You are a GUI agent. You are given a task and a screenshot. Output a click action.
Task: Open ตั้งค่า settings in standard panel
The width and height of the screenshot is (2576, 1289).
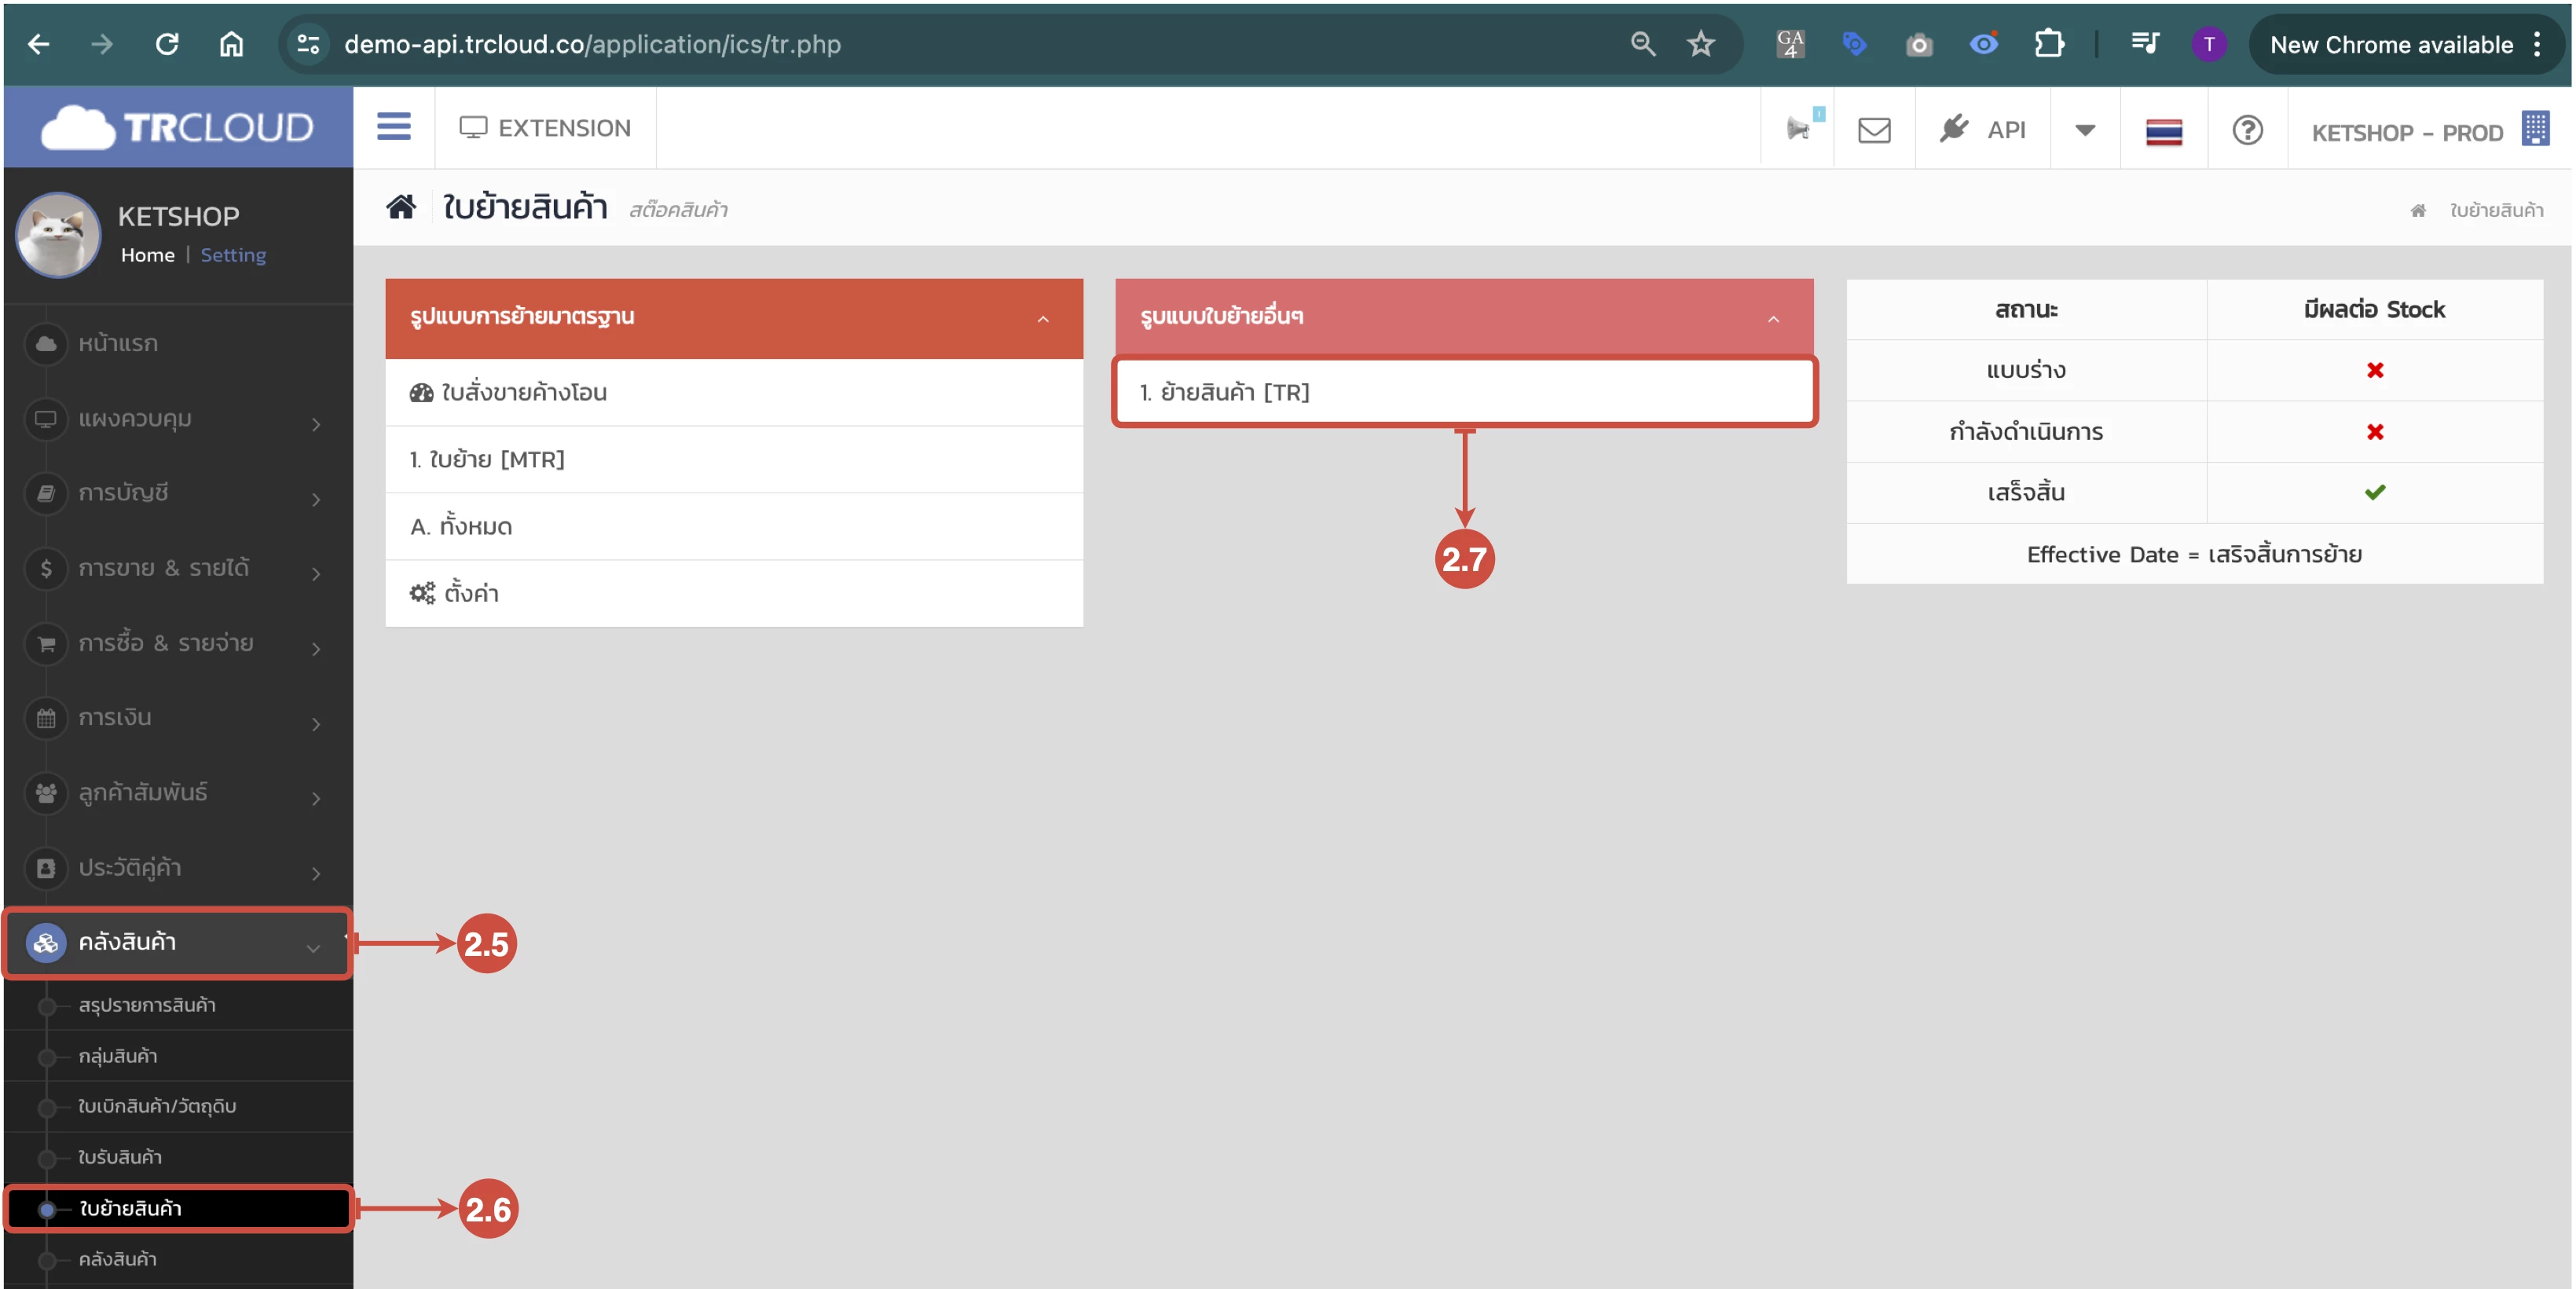click(x=470, y=593)
